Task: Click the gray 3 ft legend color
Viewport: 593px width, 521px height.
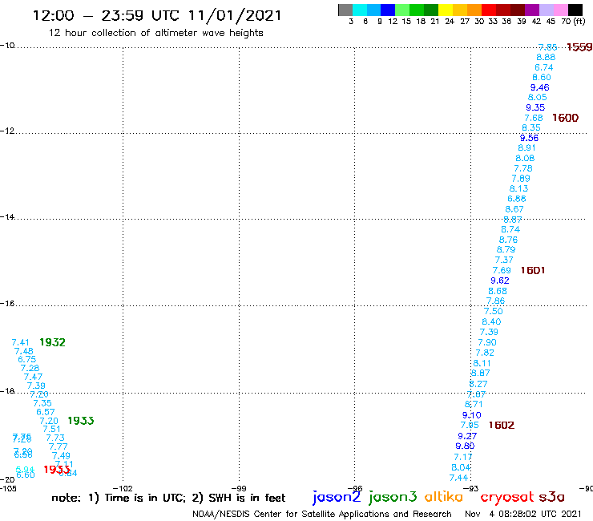Action: (345, 10)
